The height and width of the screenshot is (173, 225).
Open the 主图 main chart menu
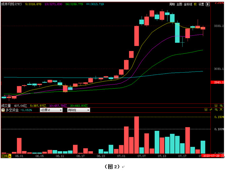click(179, 4)
